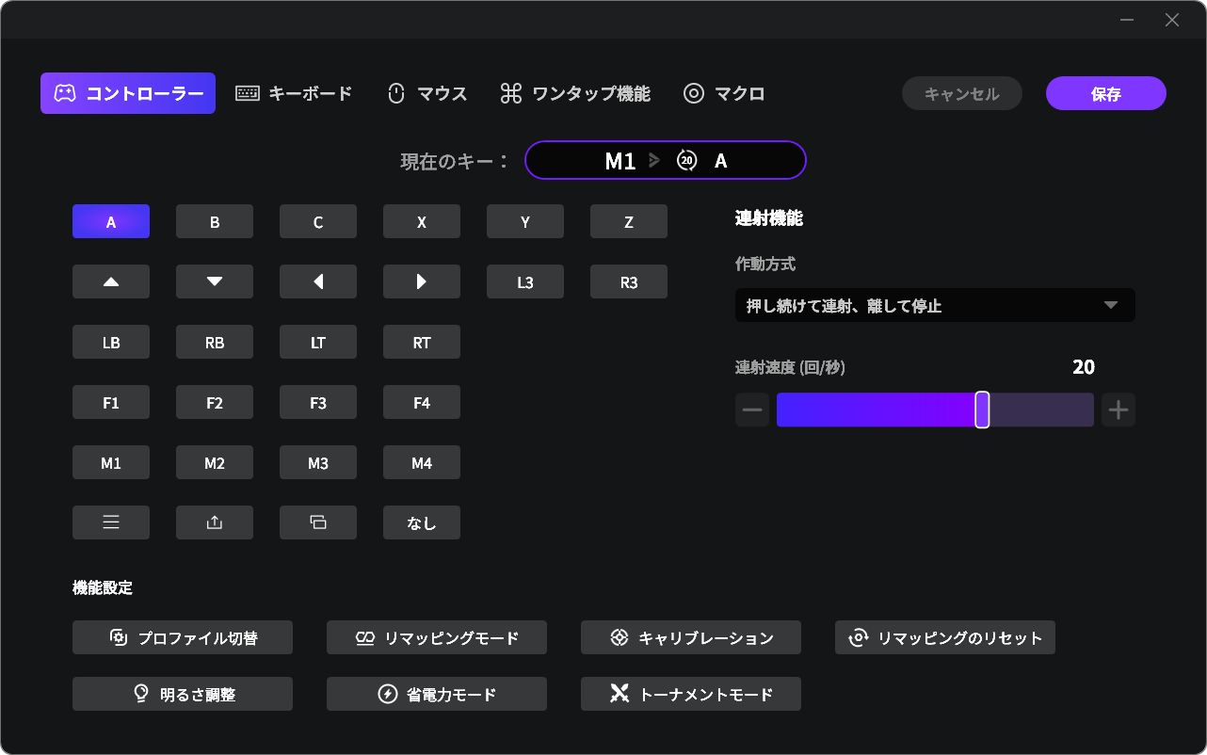Open the 作動方式 dropdown menu
The image size is (1207, 755).
935,305
